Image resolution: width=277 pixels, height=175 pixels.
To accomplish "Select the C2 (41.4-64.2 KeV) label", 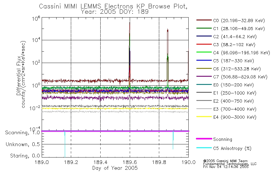I will click(x=235, y=36).
